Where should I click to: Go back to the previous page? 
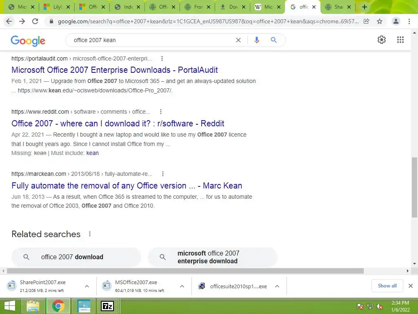click(9, 21)
